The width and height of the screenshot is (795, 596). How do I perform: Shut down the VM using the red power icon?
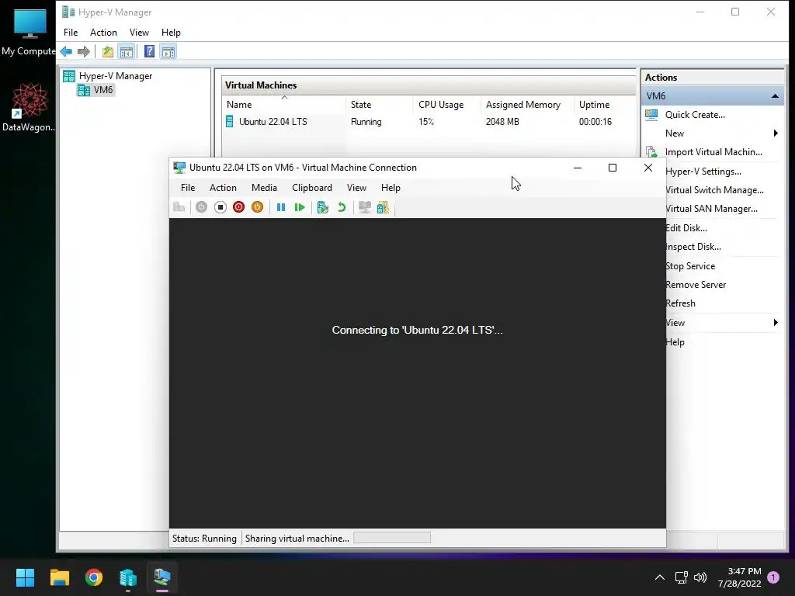239,207
